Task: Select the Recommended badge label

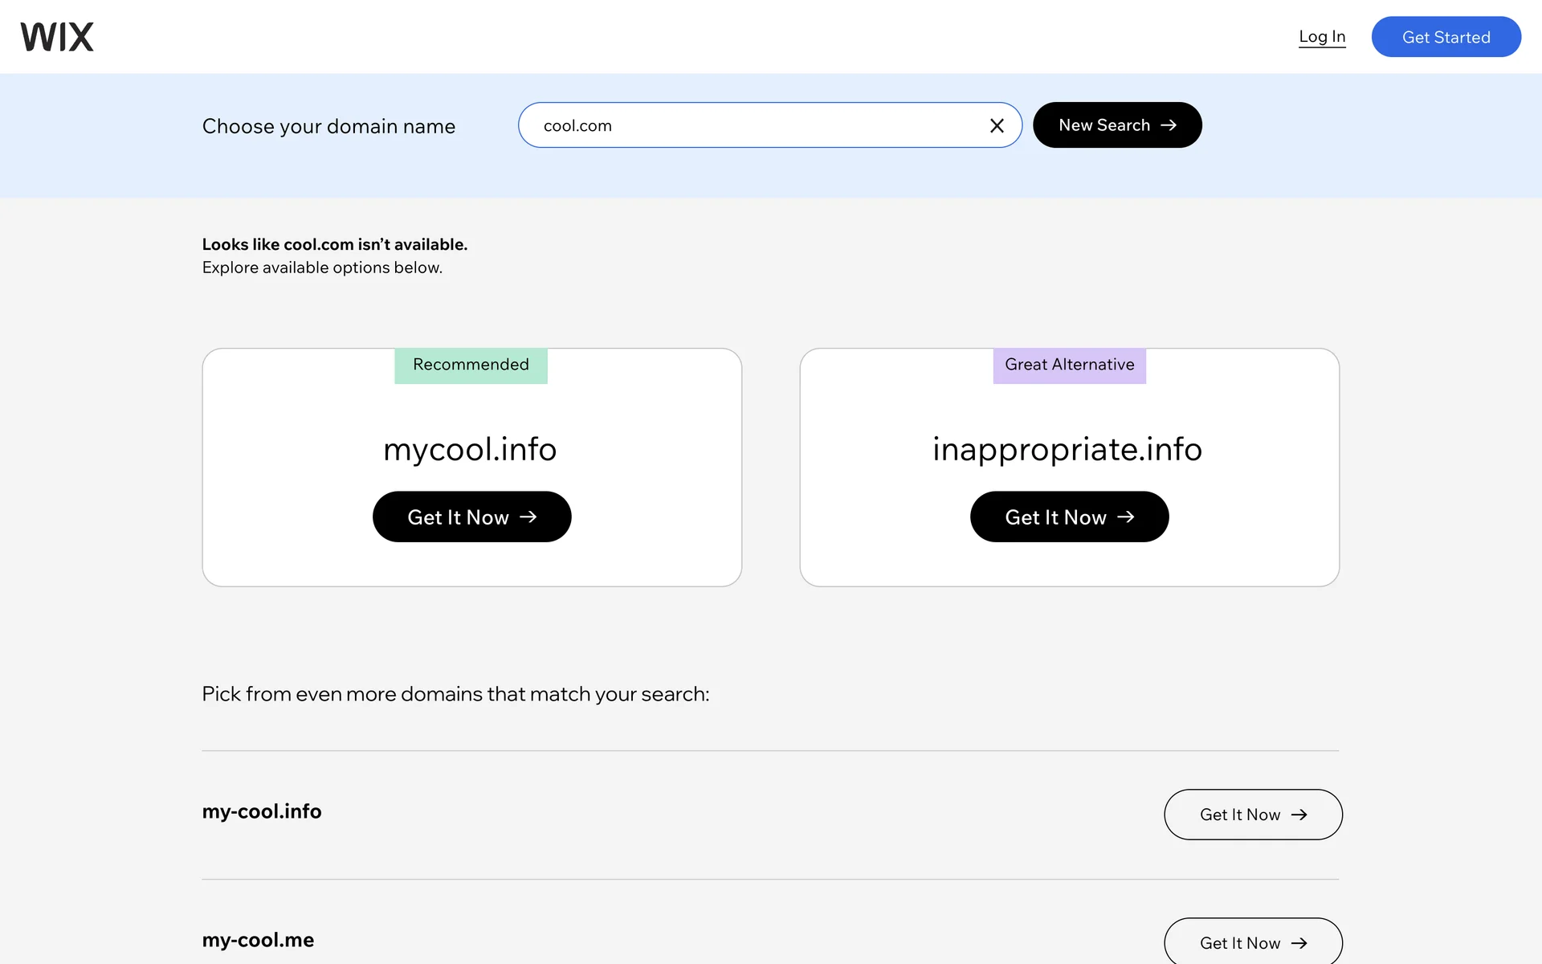Action: [471, 365]
